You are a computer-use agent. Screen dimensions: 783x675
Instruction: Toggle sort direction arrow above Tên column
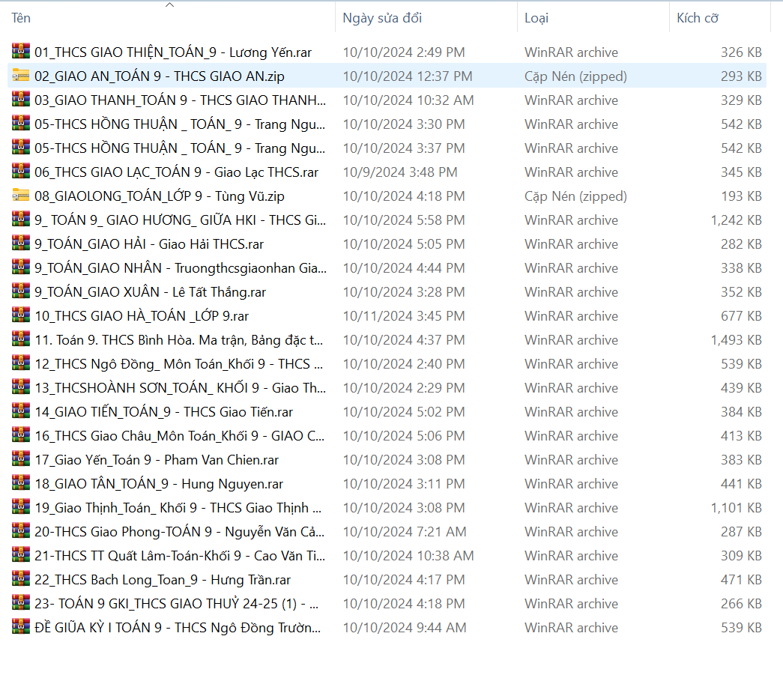click(169, 5)
